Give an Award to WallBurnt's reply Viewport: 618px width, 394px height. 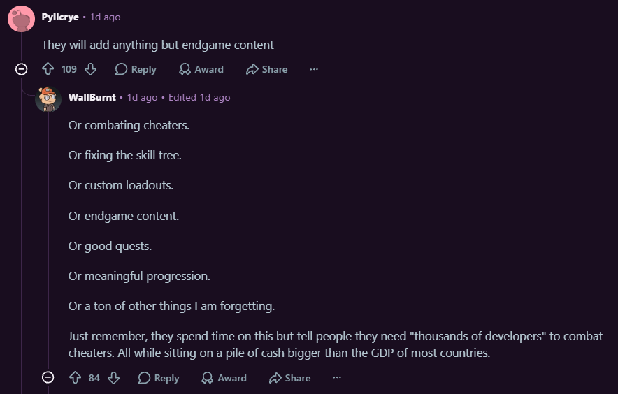tap(224, 378)
